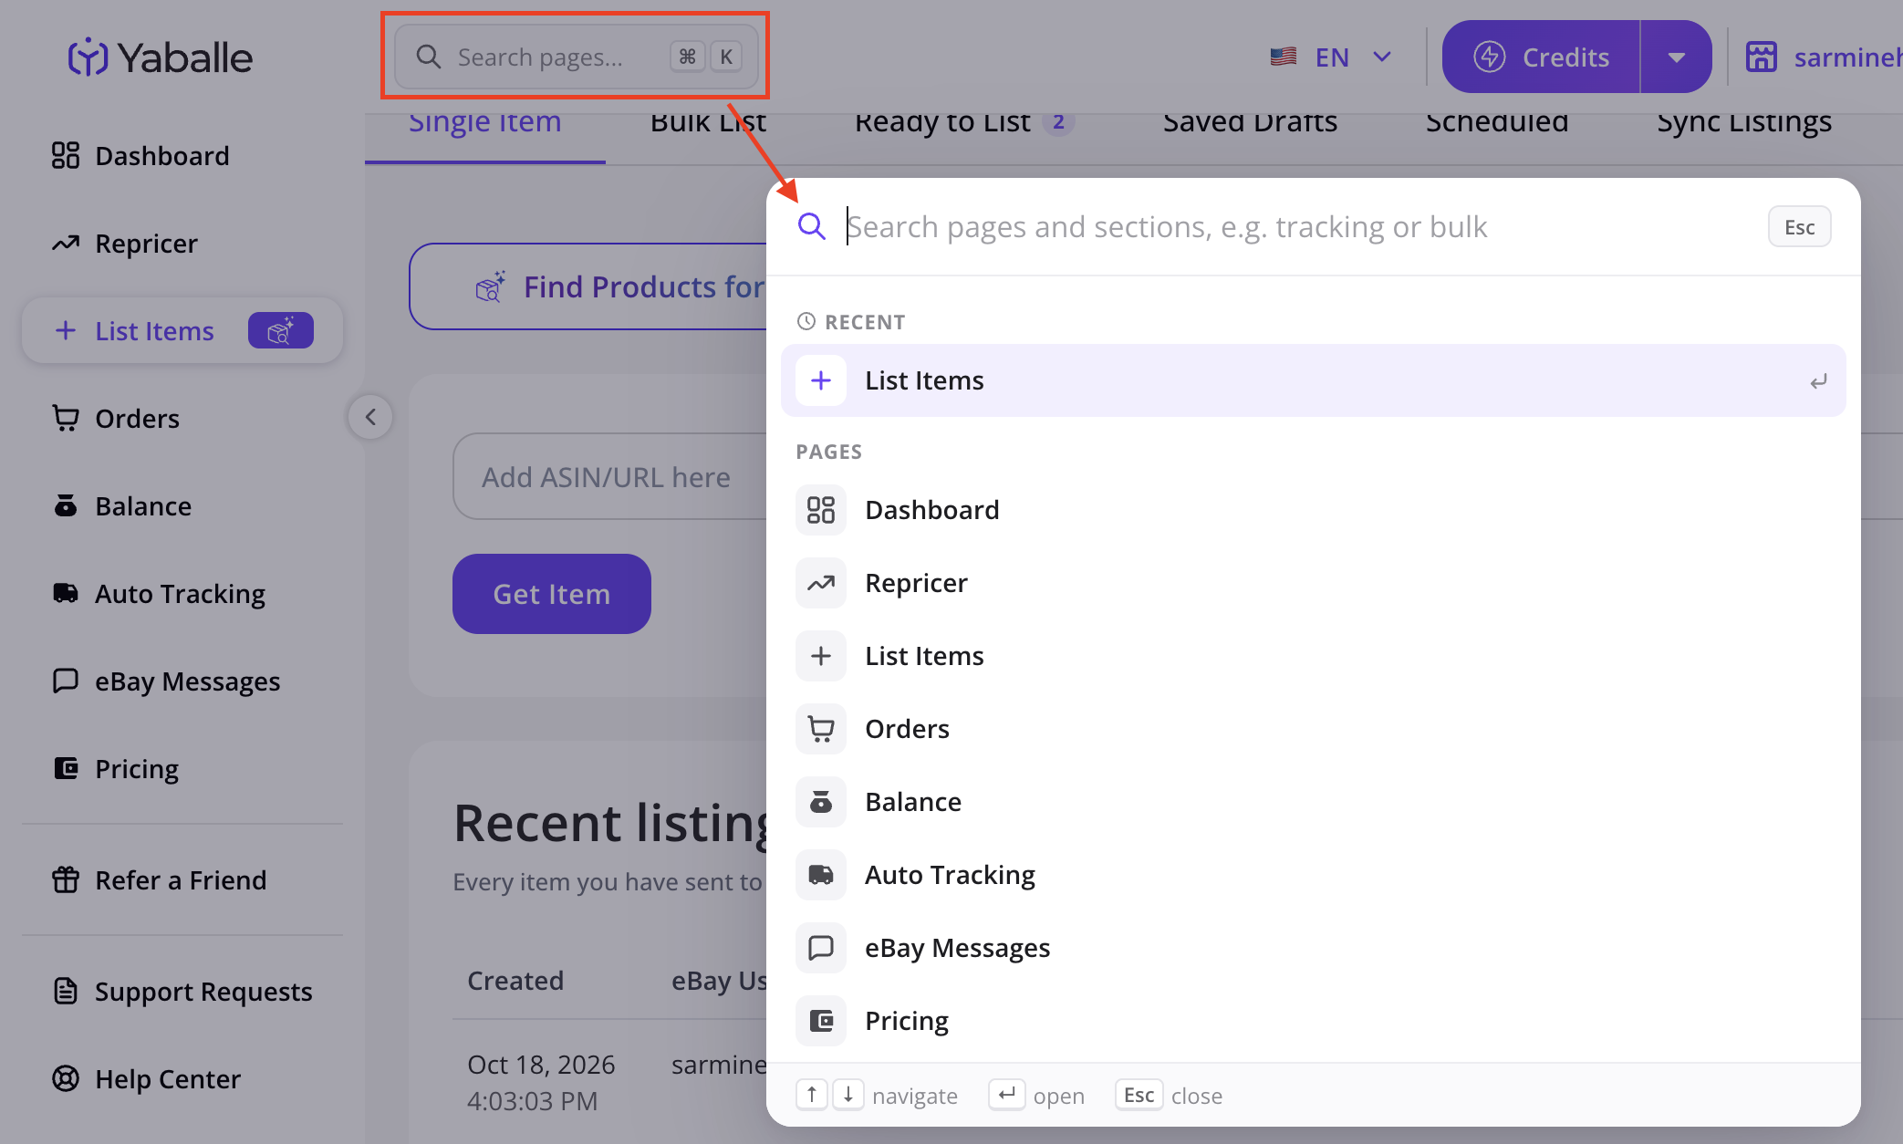This screenshot has height=1144, width=1903.
Task: Collapse the sidebar with the chevron button
Action: [x=370, y=418]
